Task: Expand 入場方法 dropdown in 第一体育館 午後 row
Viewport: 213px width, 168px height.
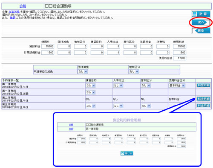Action: [118, 85]
